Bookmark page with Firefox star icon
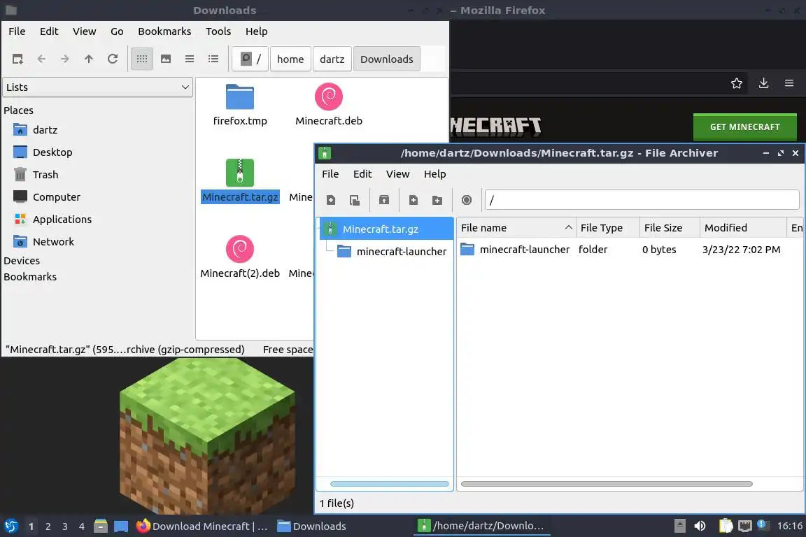This screenshot has width=806, height=537. (737, 83)
